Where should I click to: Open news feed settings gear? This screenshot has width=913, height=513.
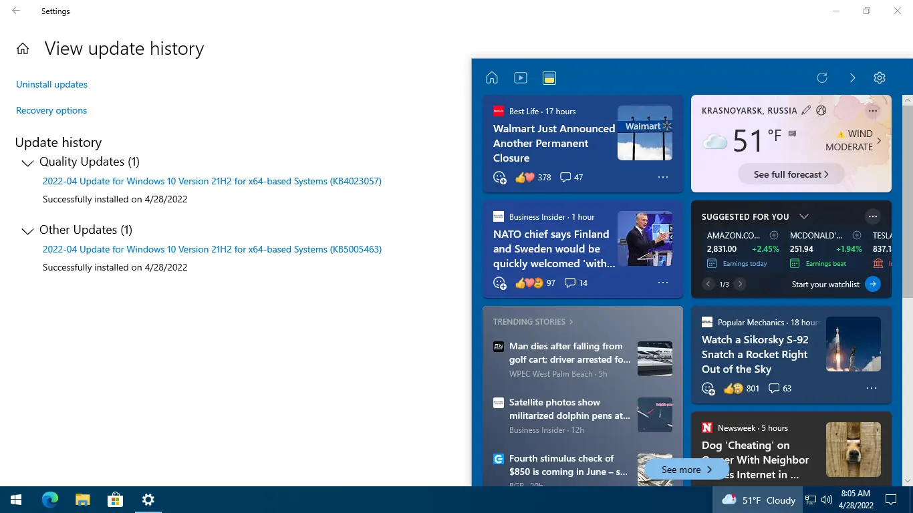coord(880,77)
